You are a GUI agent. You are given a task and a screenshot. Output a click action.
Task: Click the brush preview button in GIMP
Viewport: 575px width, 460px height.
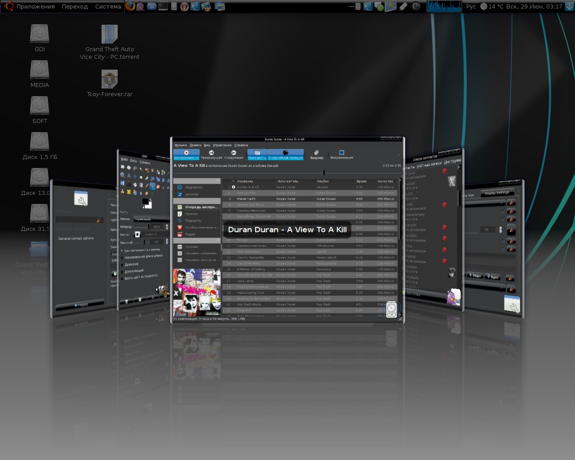[x=137, y=234]
